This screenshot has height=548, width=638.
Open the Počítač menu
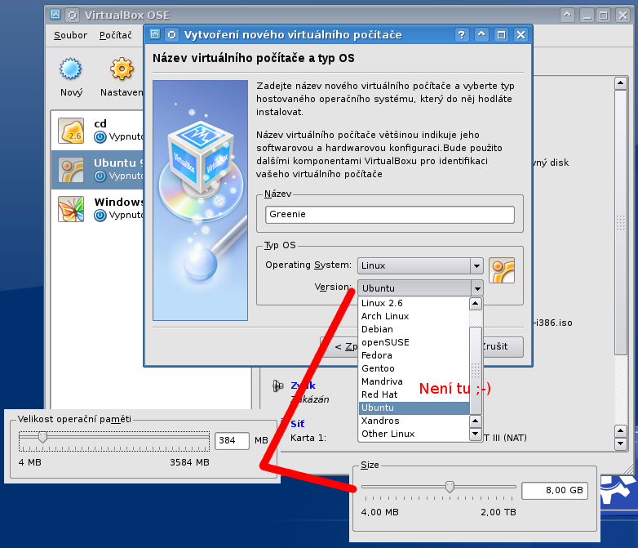pyautogui.click(x=116, y=35)
